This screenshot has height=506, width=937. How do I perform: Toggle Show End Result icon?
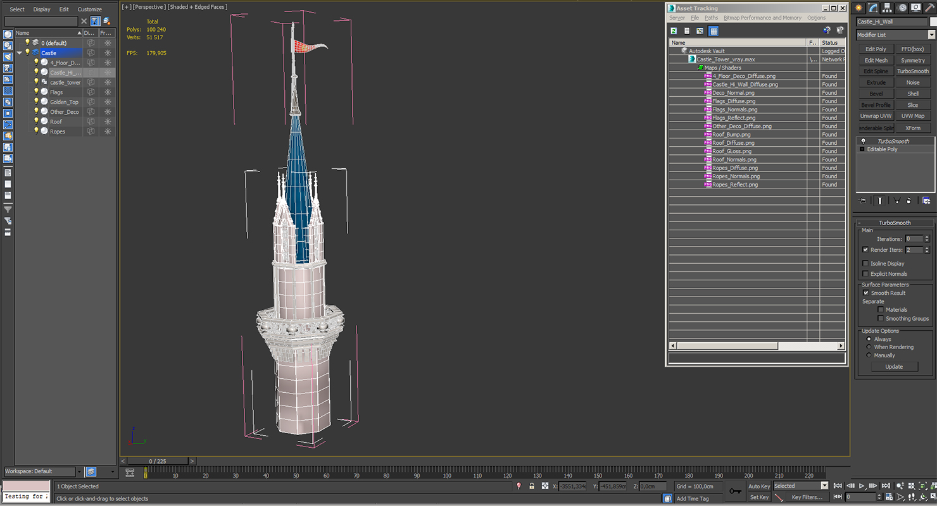pyautogui.click(x=879, y=201)
